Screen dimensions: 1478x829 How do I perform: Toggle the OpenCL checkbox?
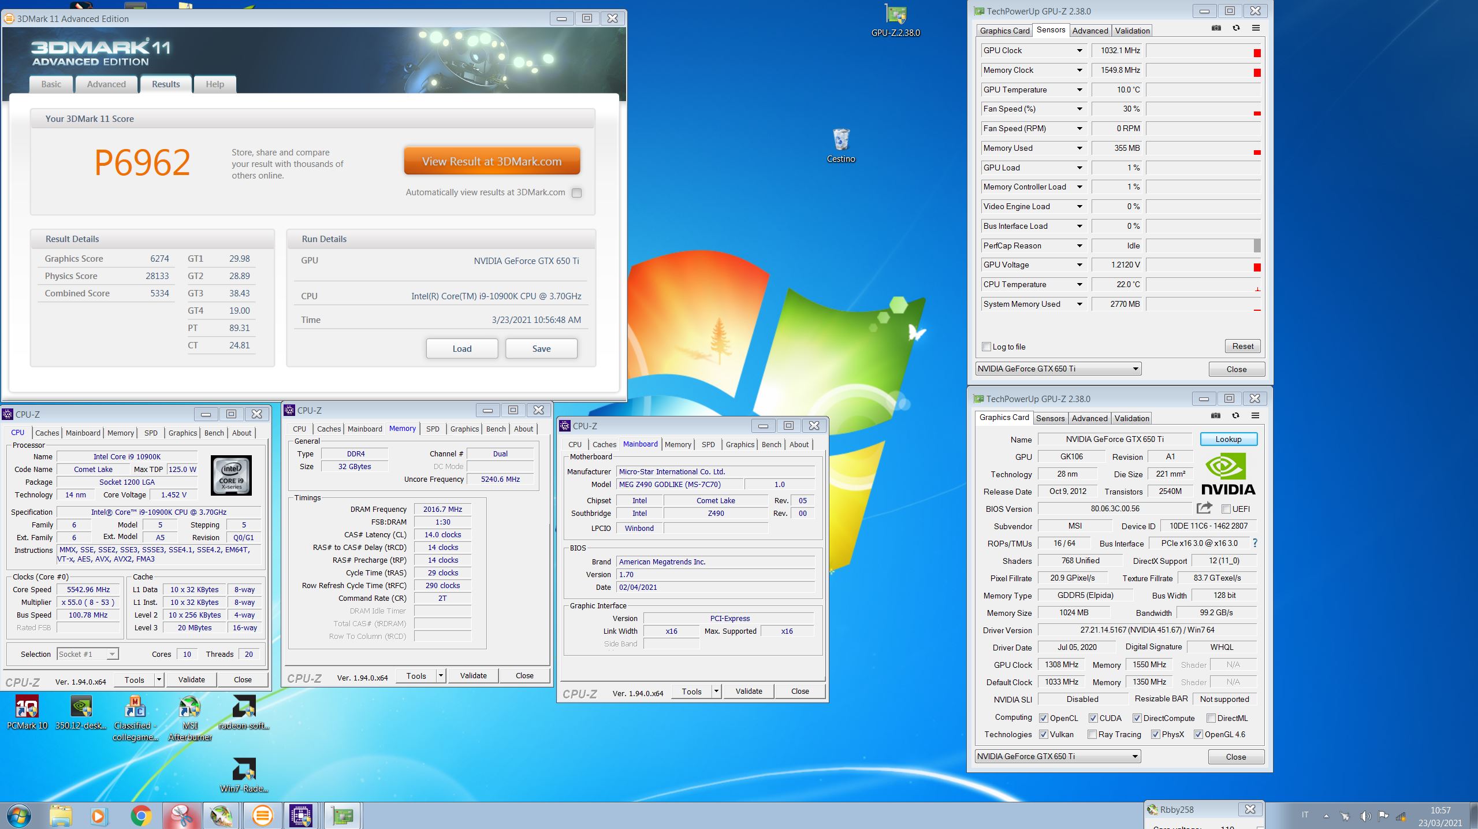(x=1044, y=718)
